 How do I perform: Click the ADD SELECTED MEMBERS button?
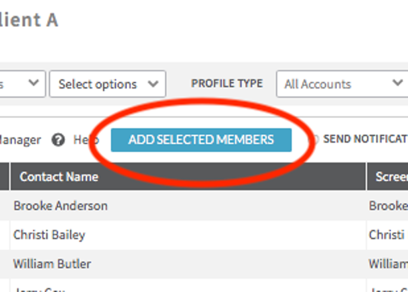point(201,140)
